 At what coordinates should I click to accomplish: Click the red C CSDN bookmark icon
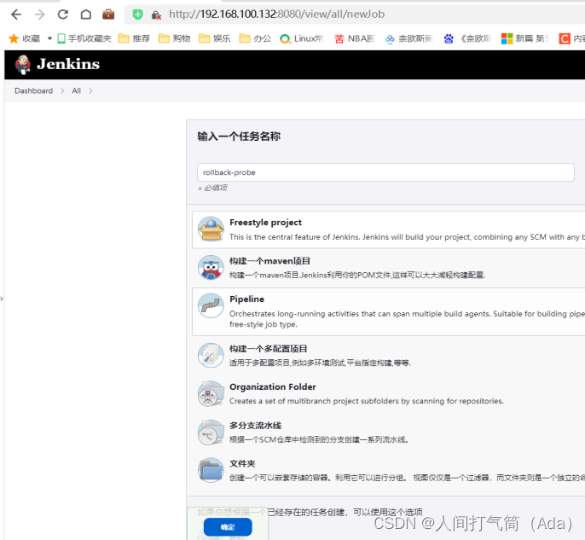(x=565, y=38)
